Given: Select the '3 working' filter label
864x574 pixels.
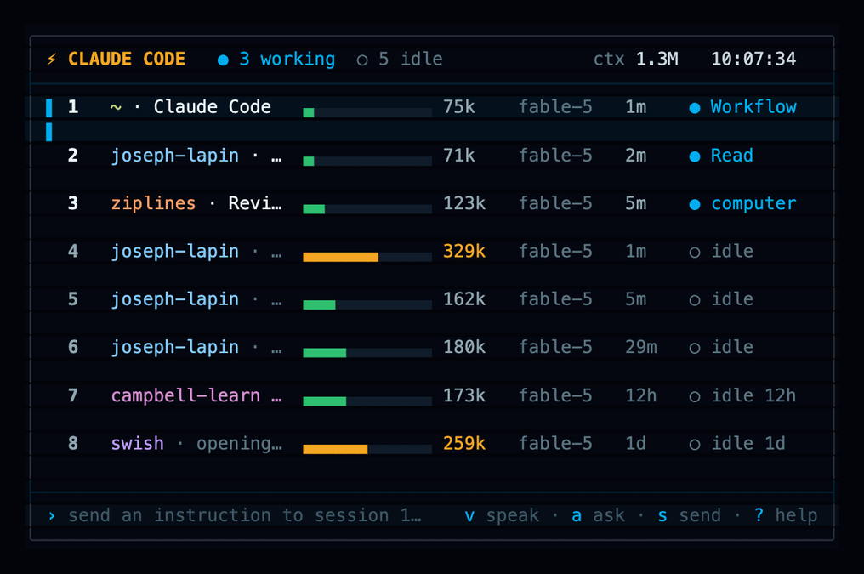Looking at the screenshot, I should 287,59.
